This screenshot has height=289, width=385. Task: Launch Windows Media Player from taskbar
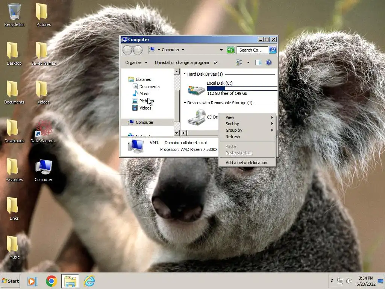tap(32, 281)
